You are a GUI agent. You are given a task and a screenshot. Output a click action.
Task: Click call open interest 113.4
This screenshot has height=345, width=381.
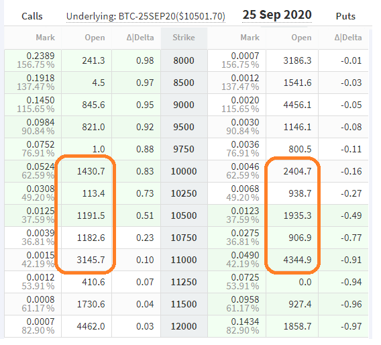point(93,193)
